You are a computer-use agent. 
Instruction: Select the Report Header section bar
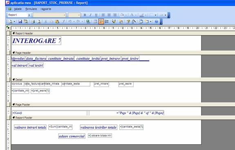click(123, 33)
